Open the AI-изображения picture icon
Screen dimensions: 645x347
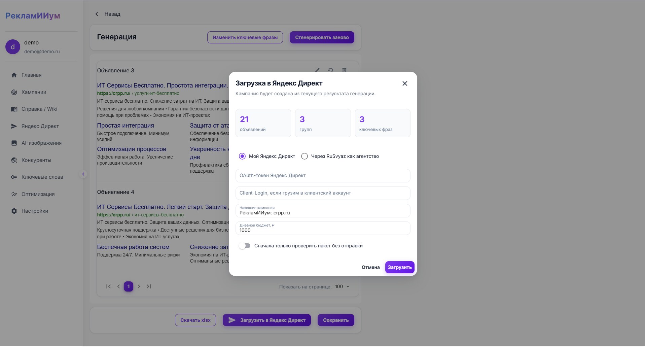click(x=14, y=143)
